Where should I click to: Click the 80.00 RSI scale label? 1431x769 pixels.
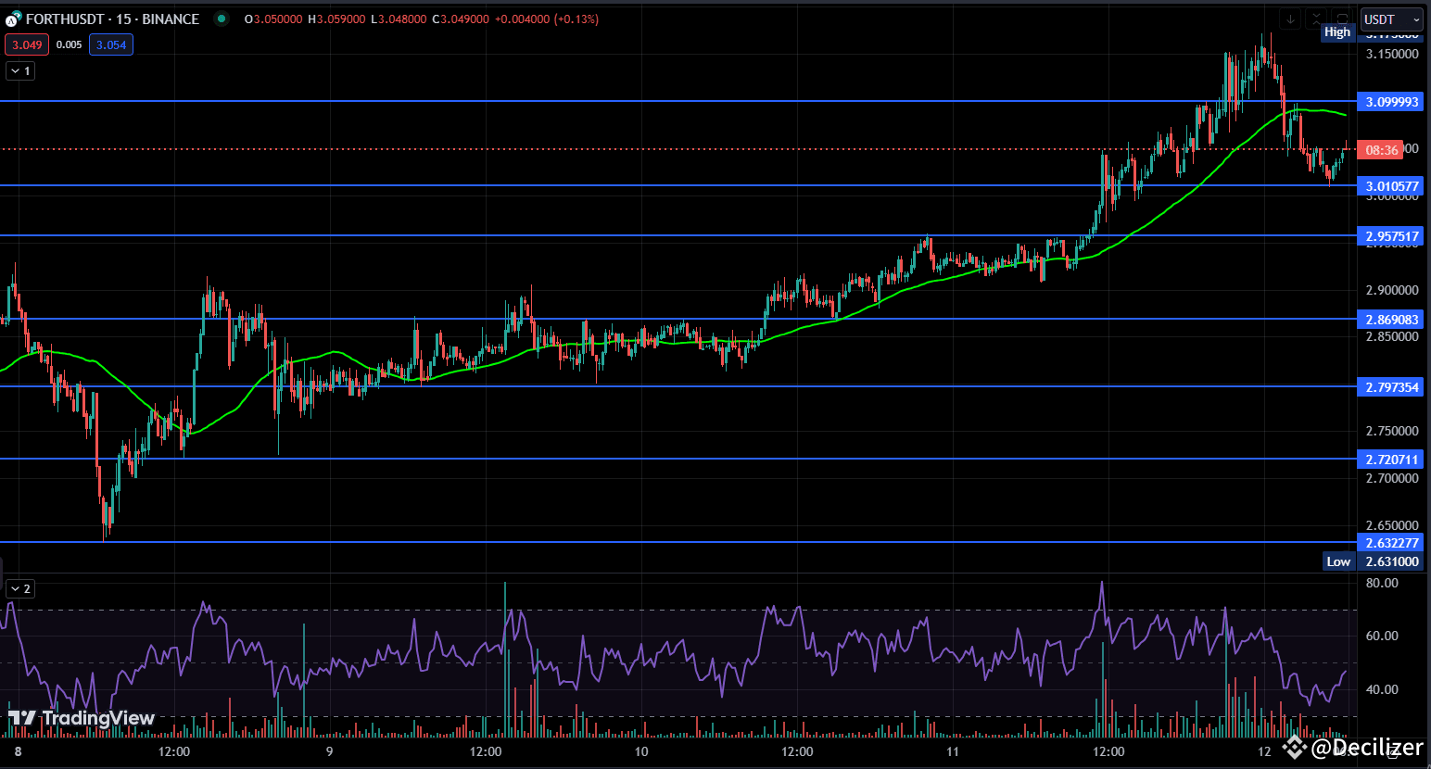[x=1382, y=583]
